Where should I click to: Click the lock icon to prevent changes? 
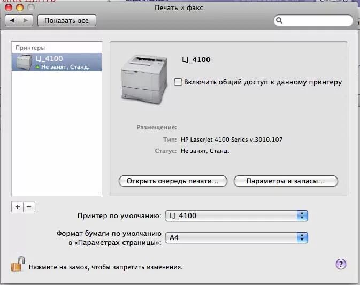tap(18, 264)
